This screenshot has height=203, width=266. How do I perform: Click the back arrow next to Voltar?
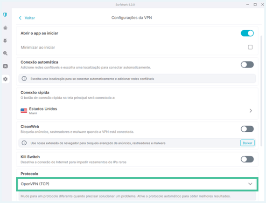click(x=20, y=18)
